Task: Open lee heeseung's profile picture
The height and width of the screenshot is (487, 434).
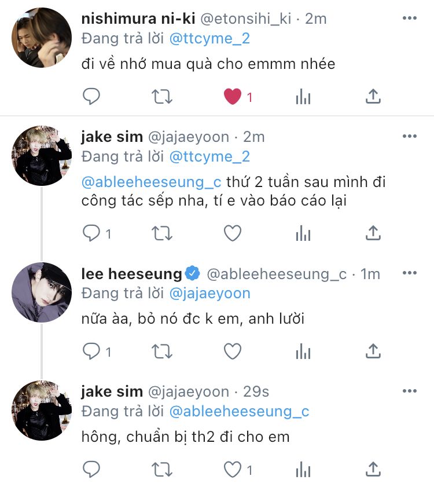Action: [42, 292]
